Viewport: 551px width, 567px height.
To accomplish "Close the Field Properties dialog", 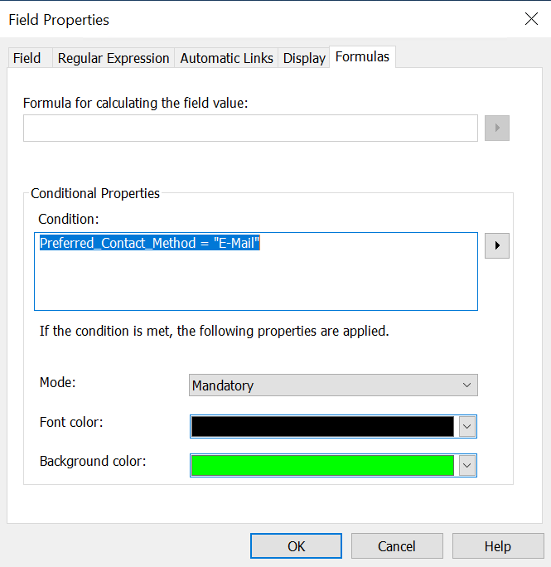I will (531, 19).
